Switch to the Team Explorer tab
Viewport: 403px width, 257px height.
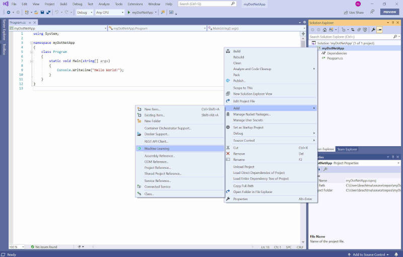click(347, 149)
